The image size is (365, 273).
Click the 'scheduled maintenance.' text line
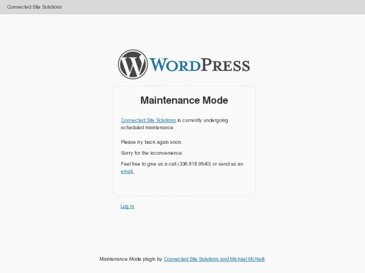click(148, 128)
